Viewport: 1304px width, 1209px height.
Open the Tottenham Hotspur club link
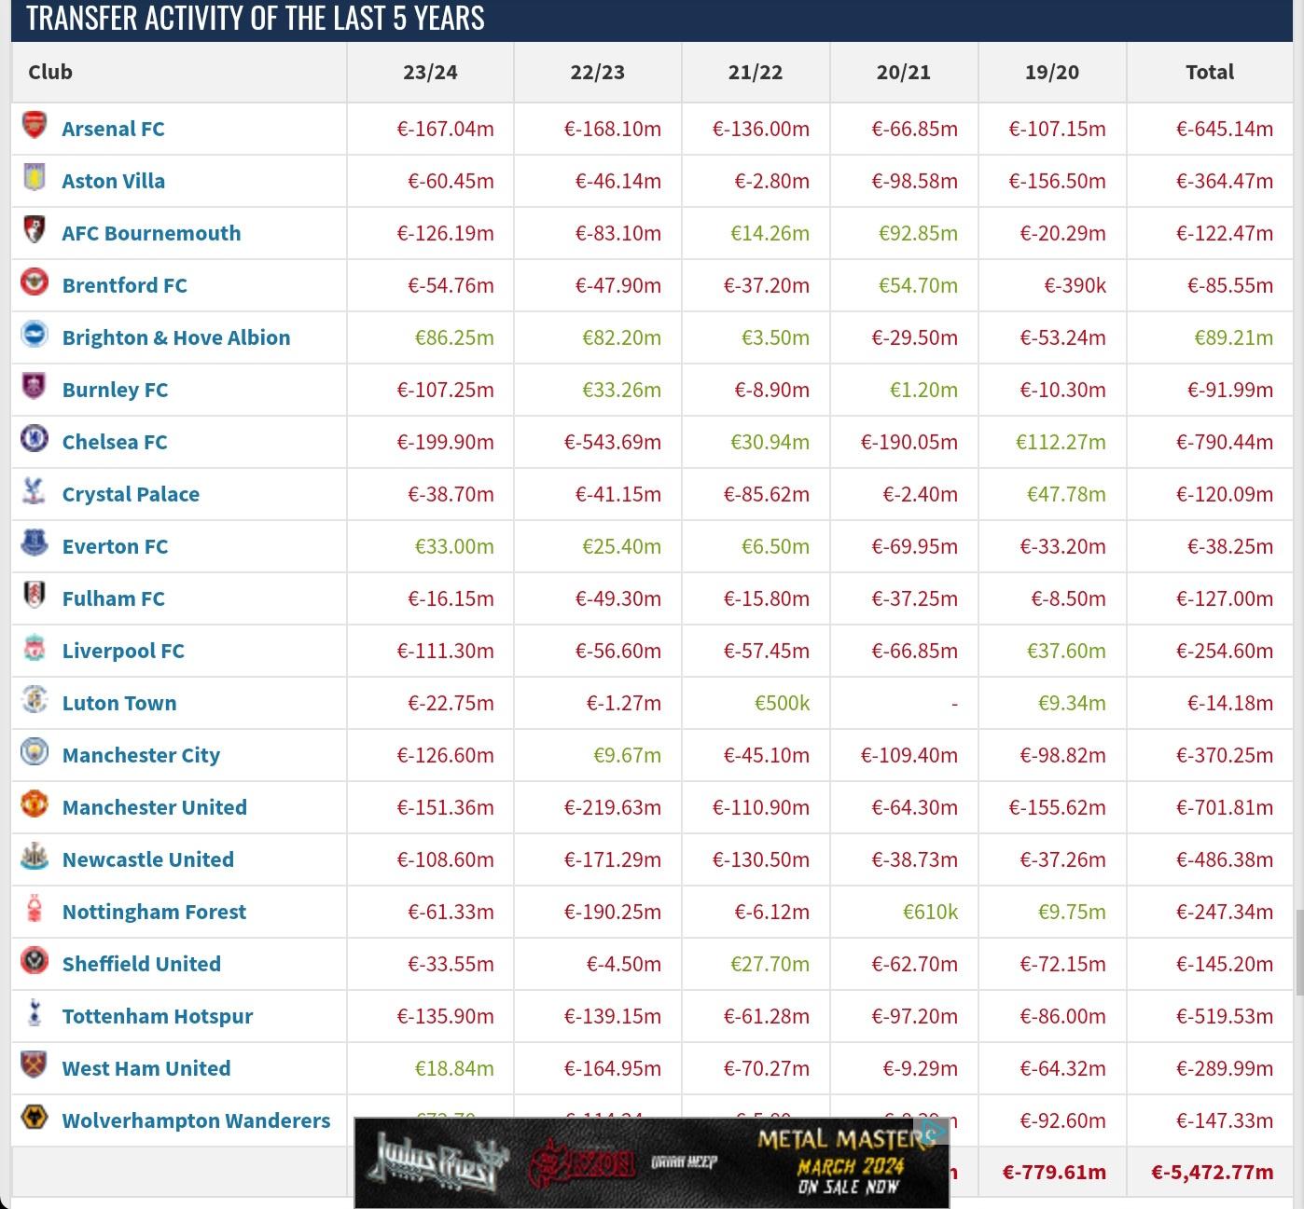158,1016
